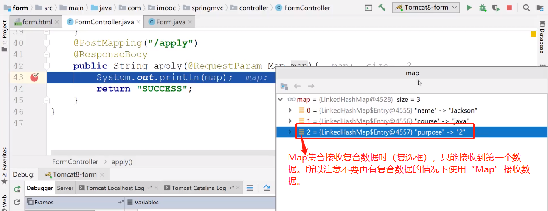Click the green Run button
Screen dimensions: 548x211
[469, 8]
